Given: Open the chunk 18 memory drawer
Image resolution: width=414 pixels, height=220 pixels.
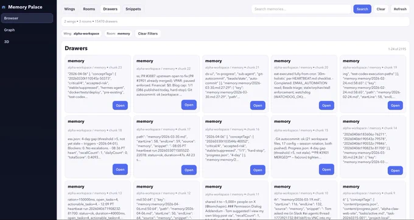Looking at the screenshot, I should (x=120, y=170).
